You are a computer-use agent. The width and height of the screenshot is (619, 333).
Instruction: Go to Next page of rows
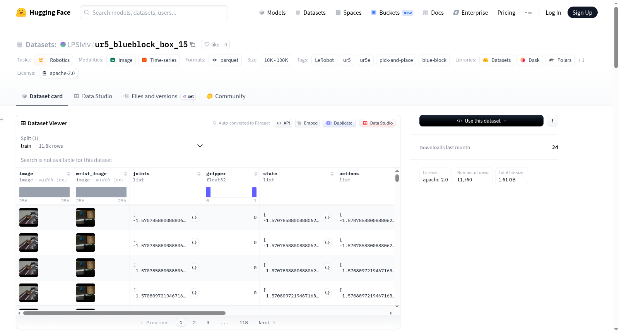pyautogui.click(x=267, y=323)
